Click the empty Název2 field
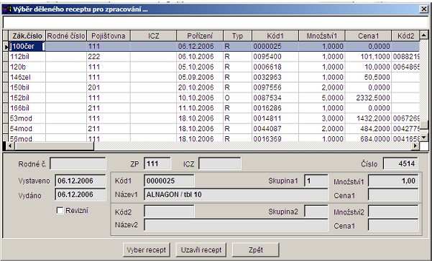The image size is (432, 261). [236, 225]
